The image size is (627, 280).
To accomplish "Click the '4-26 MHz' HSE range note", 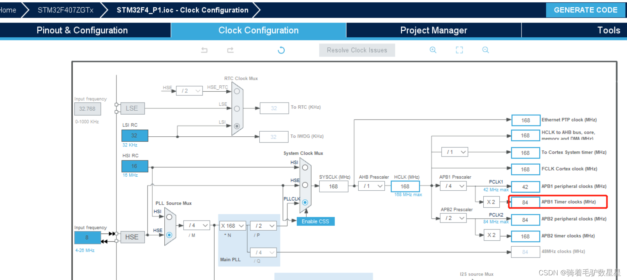I will coord(85,250).
